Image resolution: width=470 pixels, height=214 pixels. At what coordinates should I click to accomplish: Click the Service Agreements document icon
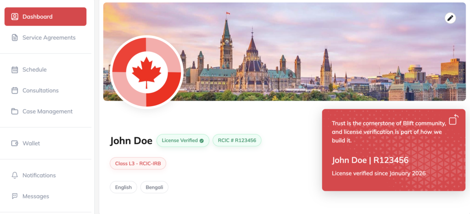point(15,38)
